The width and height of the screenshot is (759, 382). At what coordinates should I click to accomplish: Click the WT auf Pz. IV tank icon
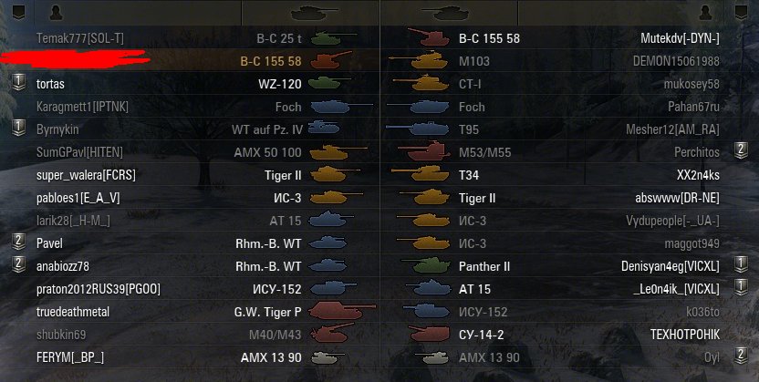point(323,127)
